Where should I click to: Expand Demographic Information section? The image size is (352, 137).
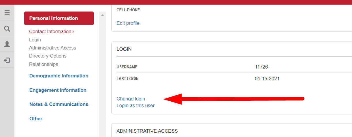point(59,76)
